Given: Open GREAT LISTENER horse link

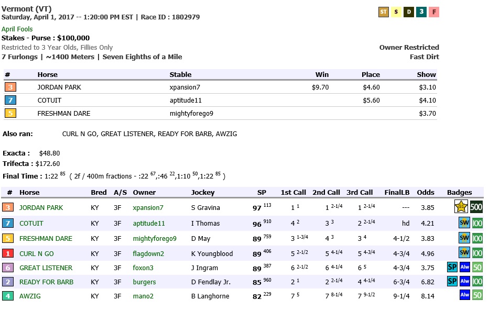Looking at the screenshot, I should point(46,268).
